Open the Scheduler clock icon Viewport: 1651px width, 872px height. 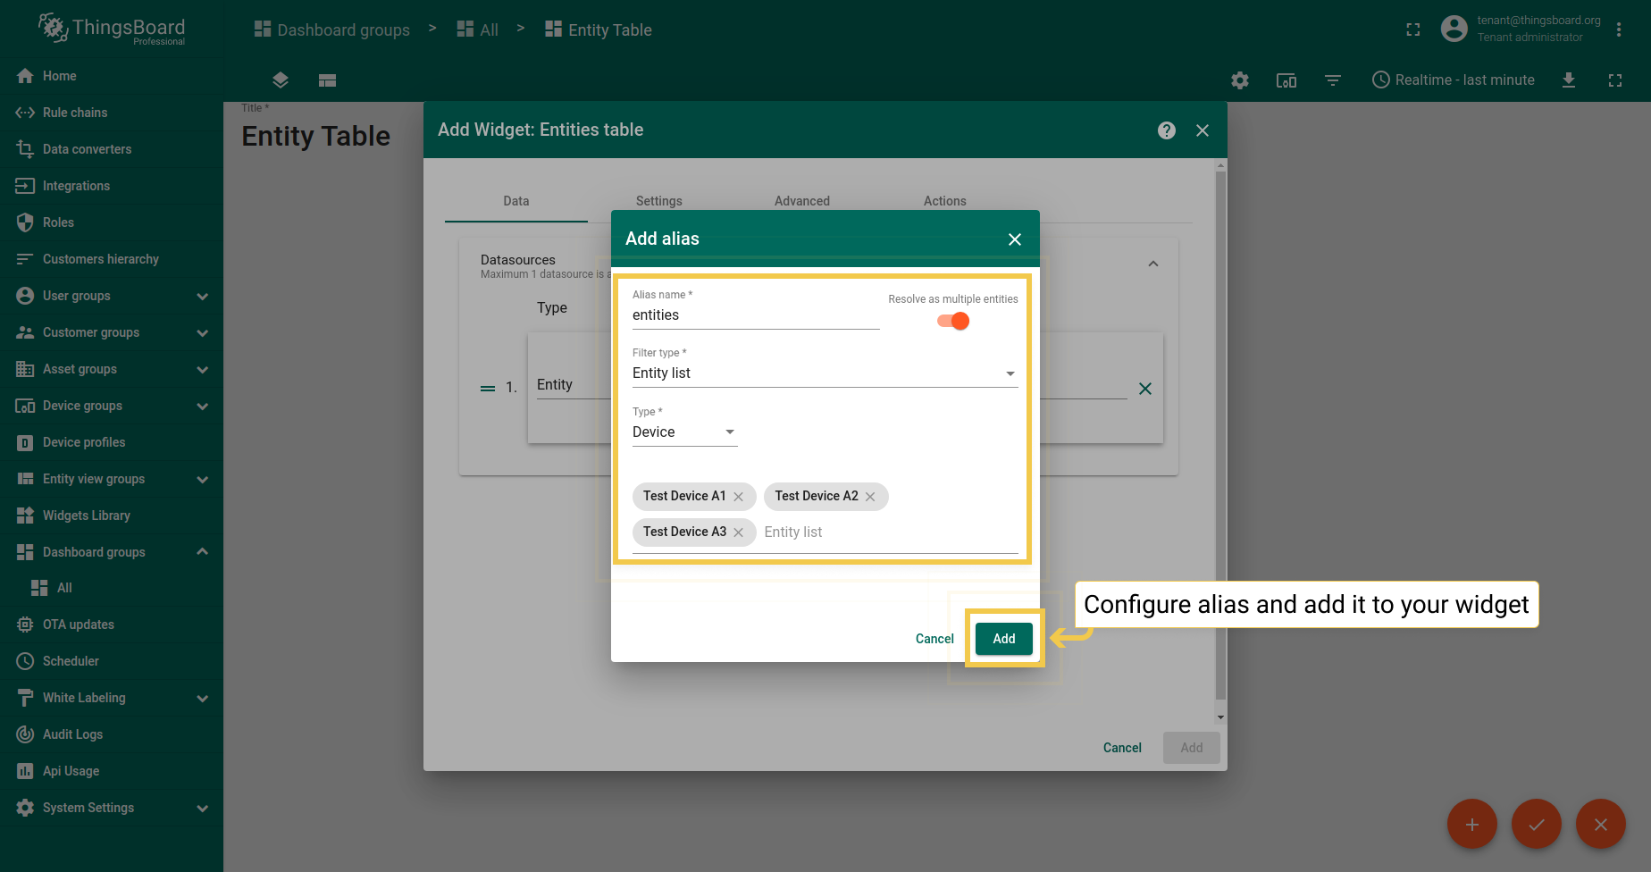pyautogui.click(x=25, y=661)
